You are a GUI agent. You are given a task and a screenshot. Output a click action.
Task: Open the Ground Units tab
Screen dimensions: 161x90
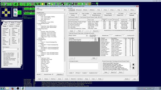[109, 13]
